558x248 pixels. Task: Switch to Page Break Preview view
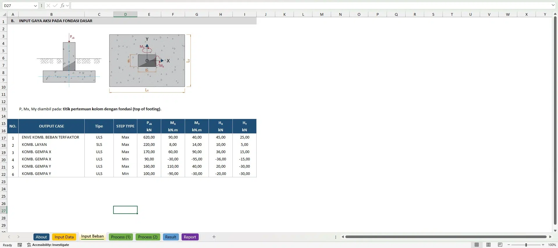pos(500,245)
